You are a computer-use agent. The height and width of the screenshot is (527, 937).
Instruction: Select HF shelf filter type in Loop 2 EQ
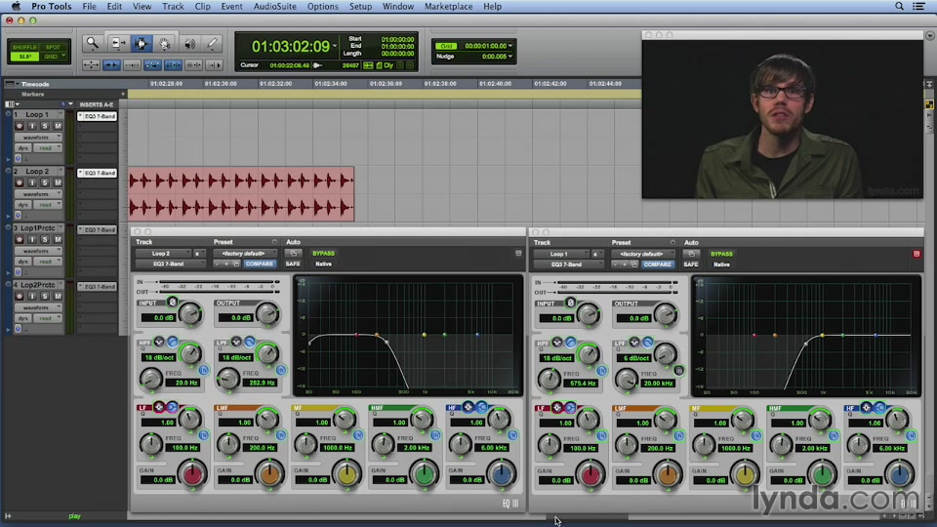click(481, 407)
